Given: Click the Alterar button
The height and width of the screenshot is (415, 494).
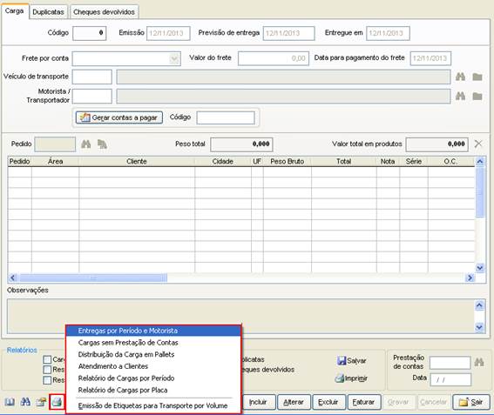Looking at the screenshot, I should (294, 402).
